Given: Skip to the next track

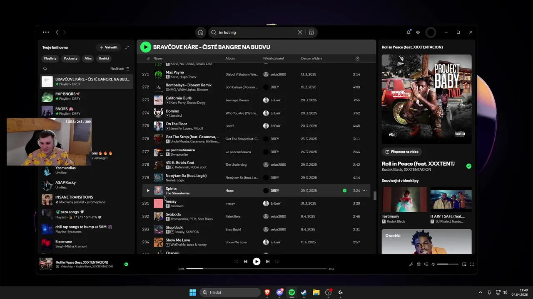Looking at the screenshot, I should (x=268, y=262).
